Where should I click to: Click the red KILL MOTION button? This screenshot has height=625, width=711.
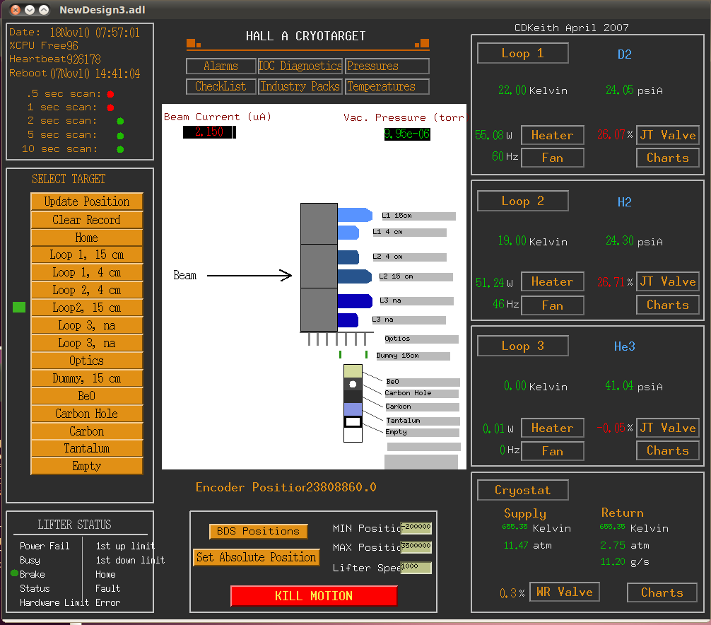coord(314,596)
